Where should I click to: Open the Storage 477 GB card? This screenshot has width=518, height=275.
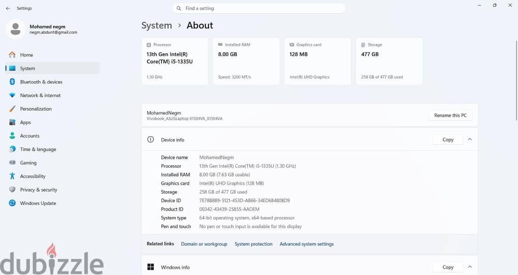(389, 61)
